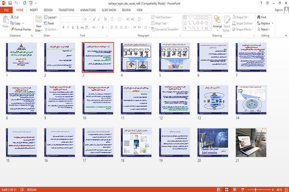Select the Format Painter tool
289x192 pixels.
click(x=21, y=29)
